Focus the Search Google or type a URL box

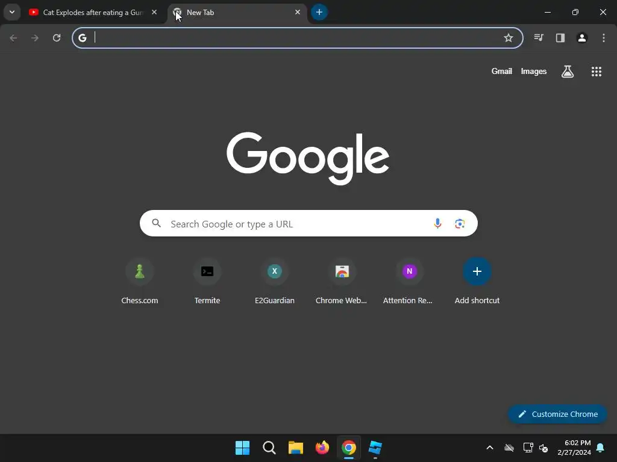tap(308, 223)
